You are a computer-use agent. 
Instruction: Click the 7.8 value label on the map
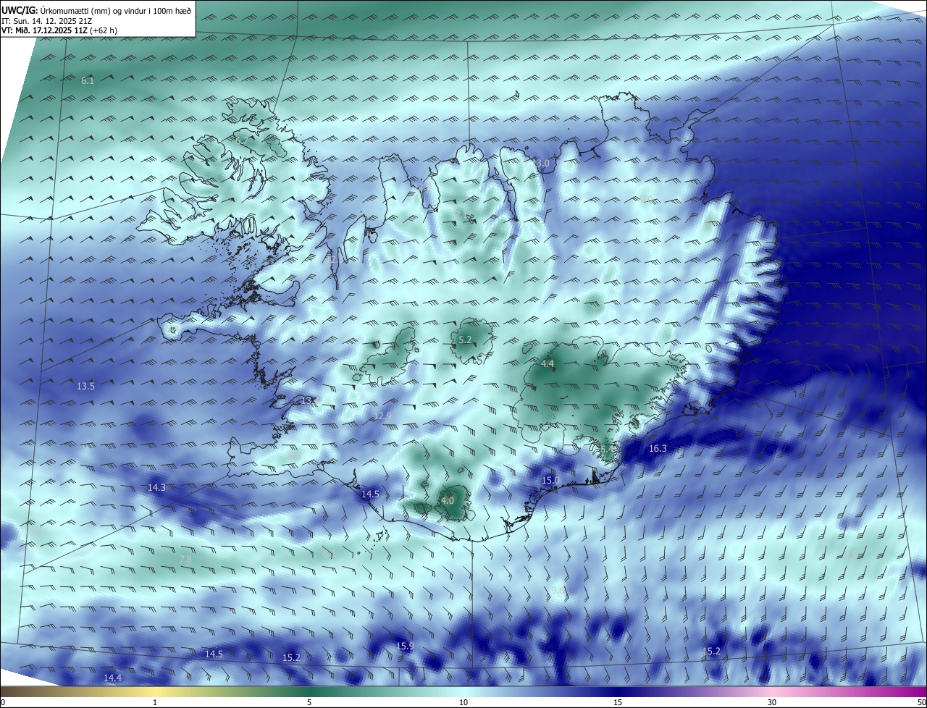(185, 559)
